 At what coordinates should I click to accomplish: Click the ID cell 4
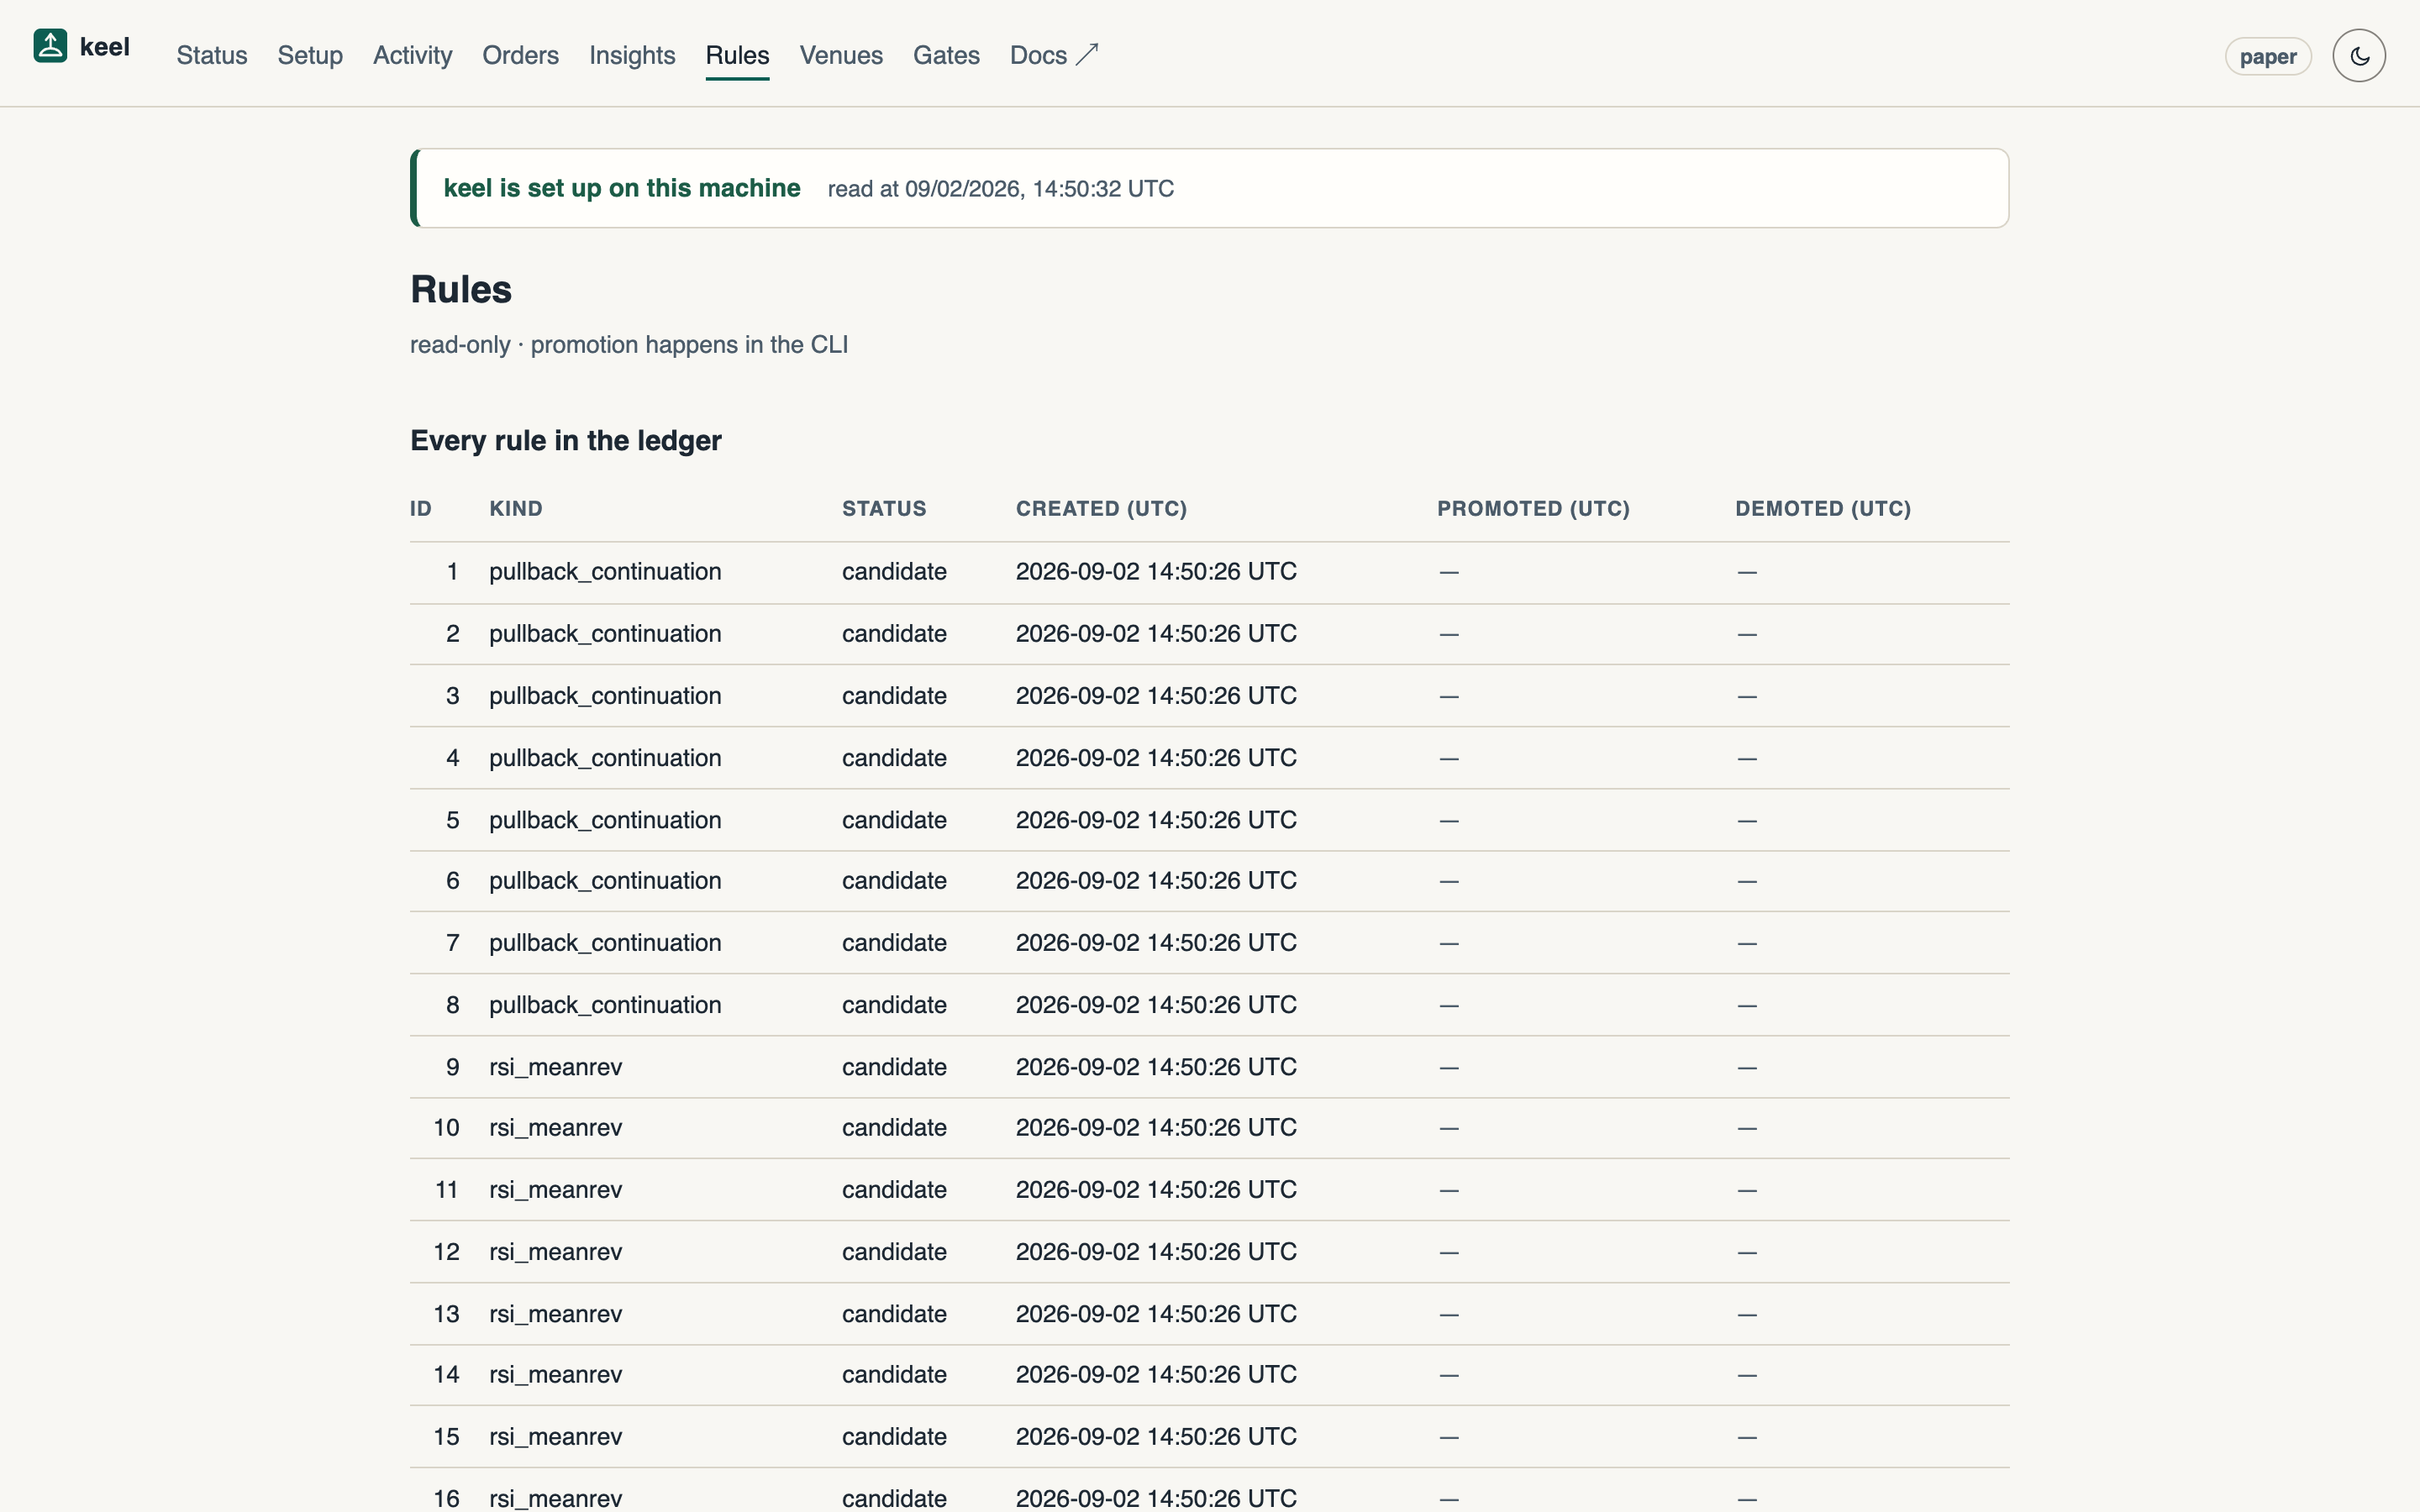453,758
